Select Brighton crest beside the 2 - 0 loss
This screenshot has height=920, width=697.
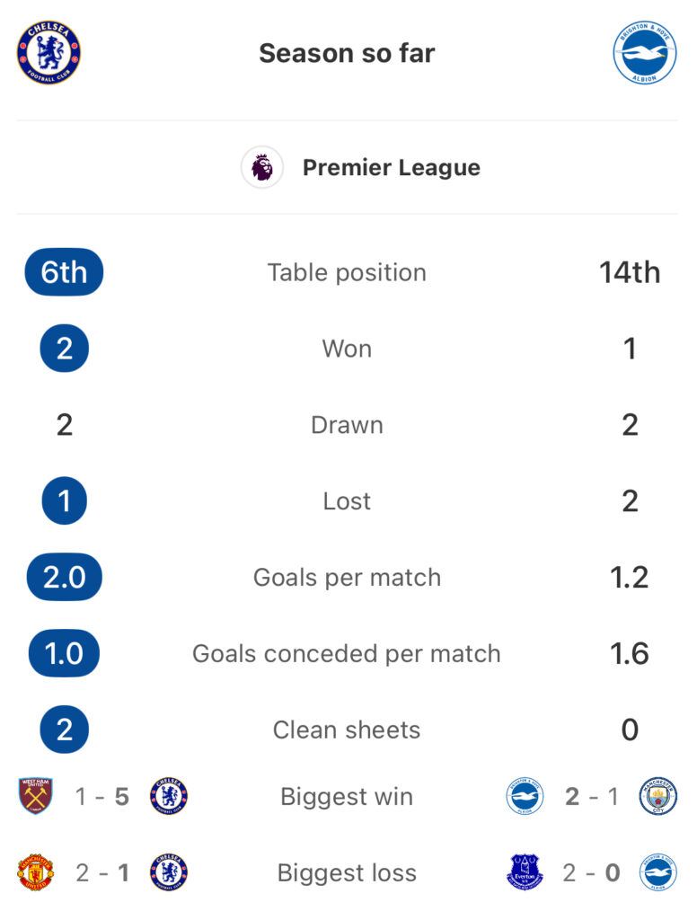tap(658, 872)
